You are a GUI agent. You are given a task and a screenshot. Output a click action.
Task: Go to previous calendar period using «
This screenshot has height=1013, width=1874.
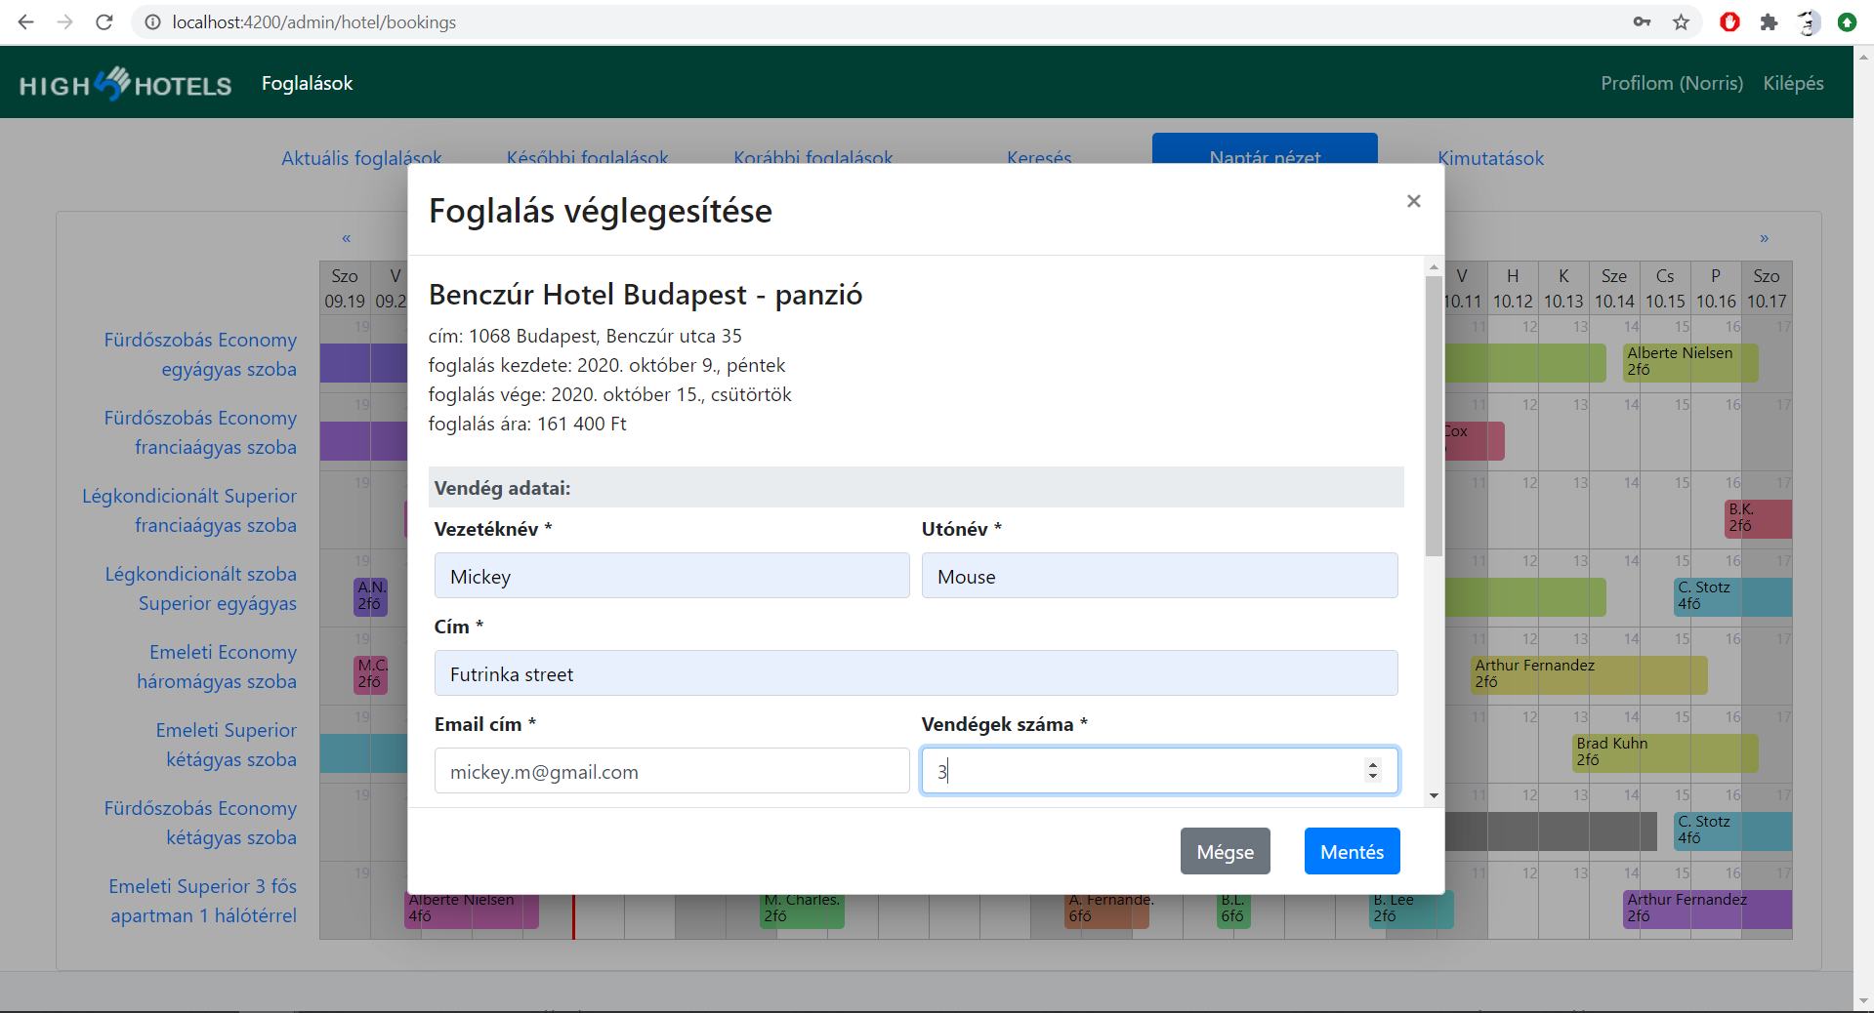(346, 238)
